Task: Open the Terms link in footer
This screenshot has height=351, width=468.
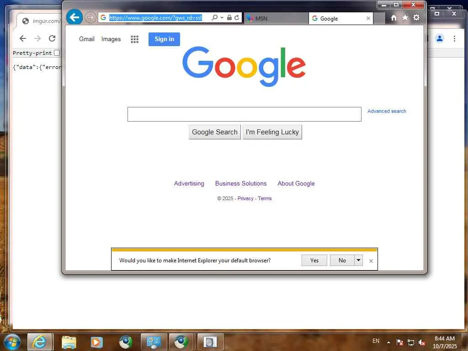Action: click(265, 198)
